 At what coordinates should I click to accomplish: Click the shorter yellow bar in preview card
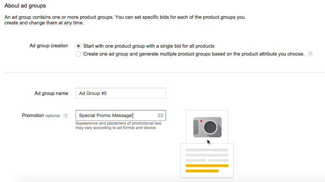coord(202,171)
